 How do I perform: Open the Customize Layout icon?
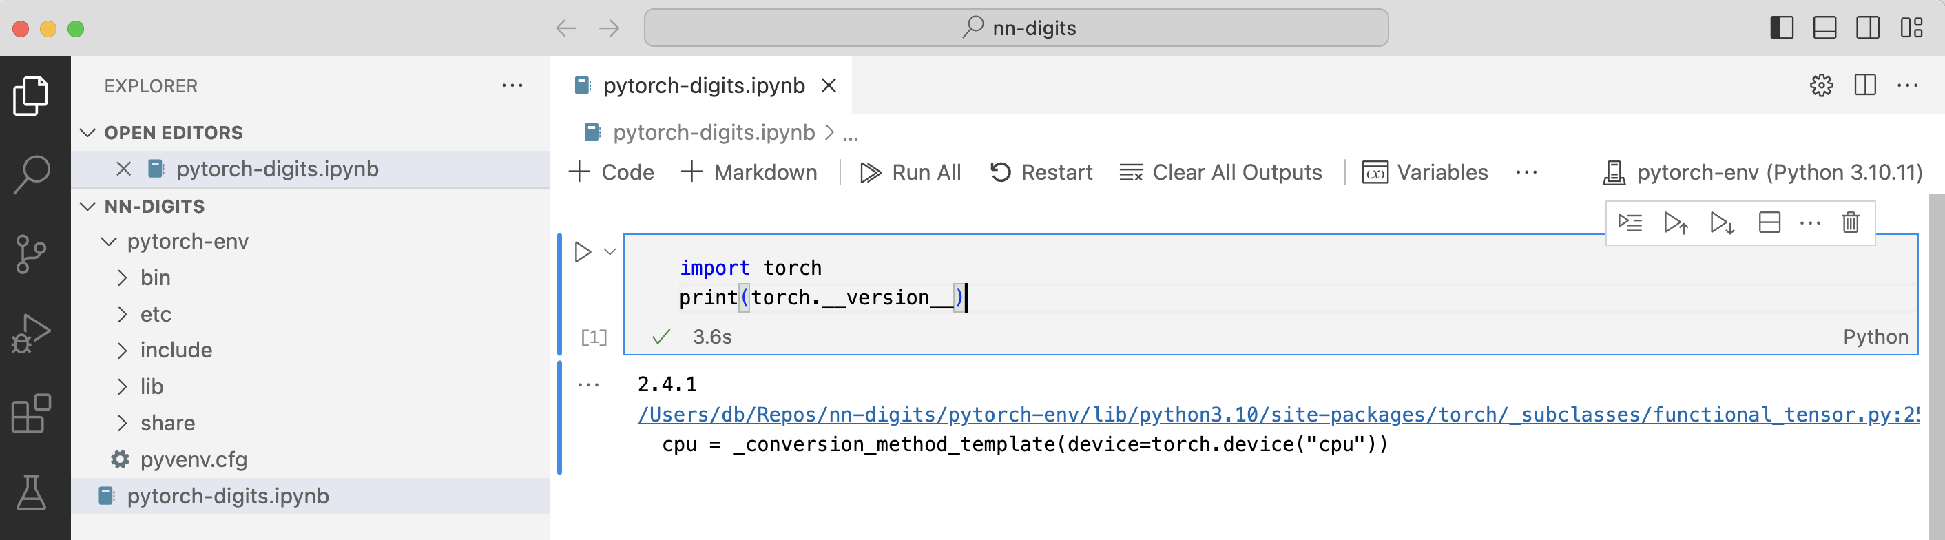click(x=1911, y=28)
